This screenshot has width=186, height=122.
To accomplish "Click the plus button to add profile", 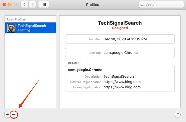I will tap(8, 114).
